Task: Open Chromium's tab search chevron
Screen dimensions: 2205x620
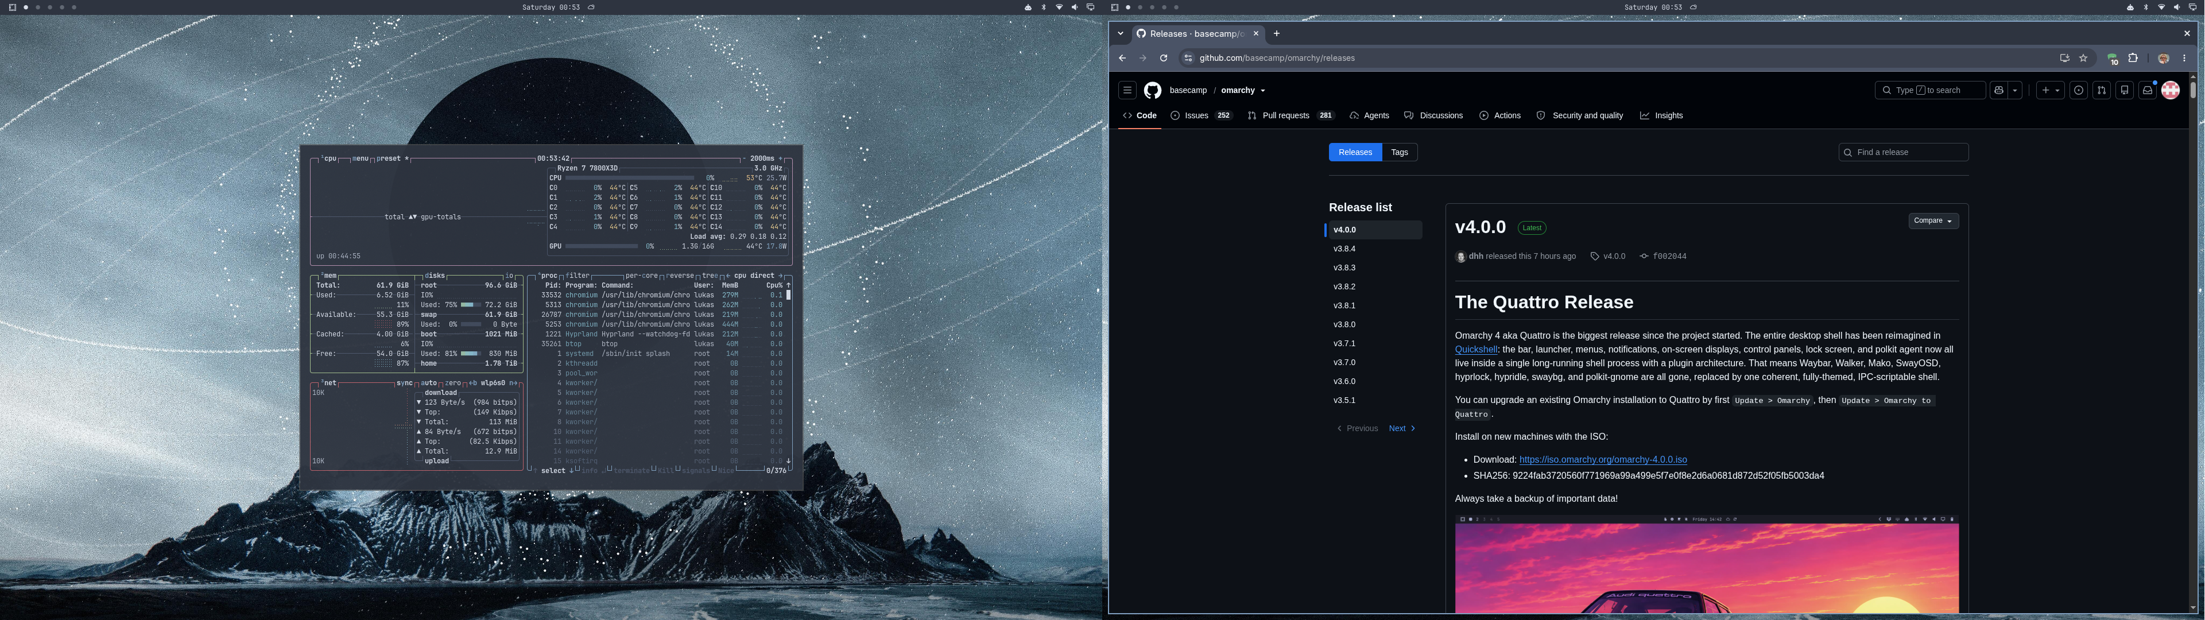Action: tap(1121, 33)
